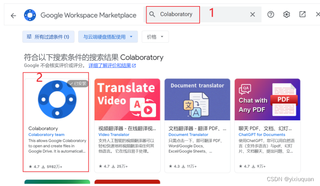Open Marketplace in new window icon
This screenshot has height=186, width=320.
point(302,14)
